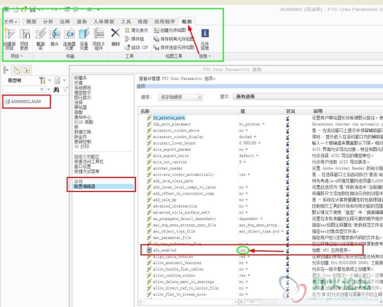Click the Project Subassembly (项目子组件) icon
This screenshot has width=383, height=307.
(98, 39)
